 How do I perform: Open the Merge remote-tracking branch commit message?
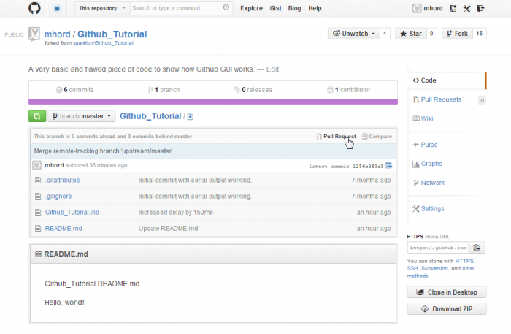click(x=104, y=151)
